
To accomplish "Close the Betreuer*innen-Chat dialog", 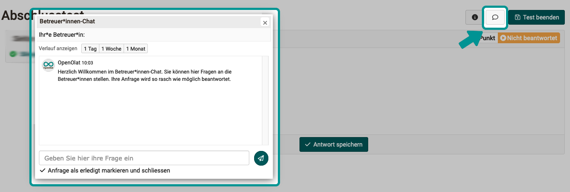I will coord(265,22).
